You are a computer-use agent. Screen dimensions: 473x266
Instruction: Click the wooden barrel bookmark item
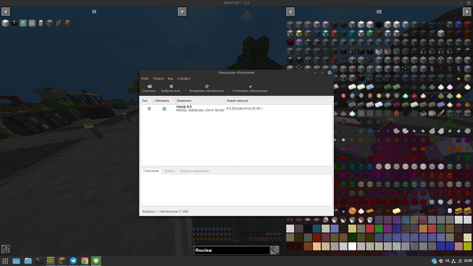pyautogui.click(x=67, y=23)
